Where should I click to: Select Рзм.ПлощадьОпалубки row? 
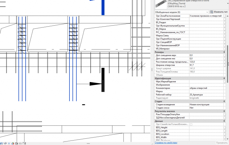pyautogui.click(x=190, y=115)
